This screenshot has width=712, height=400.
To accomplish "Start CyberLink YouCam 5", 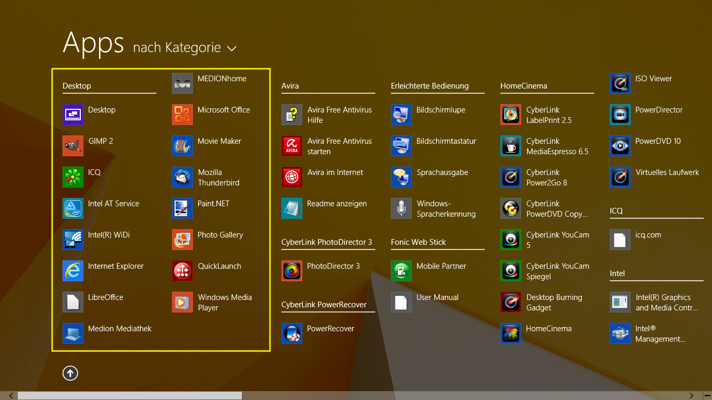I will point(511,240).
